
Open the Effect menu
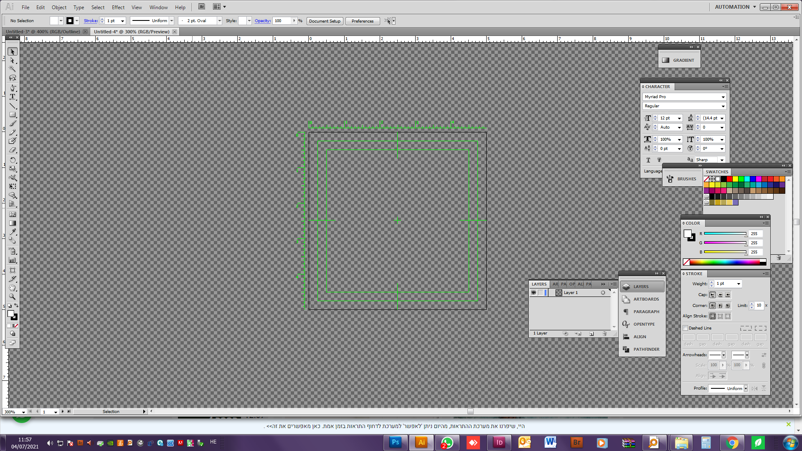coord(118,7)
